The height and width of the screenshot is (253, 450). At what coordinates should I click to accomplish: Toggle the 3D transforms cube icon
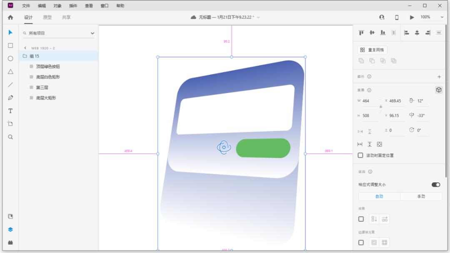pos(438,90)
